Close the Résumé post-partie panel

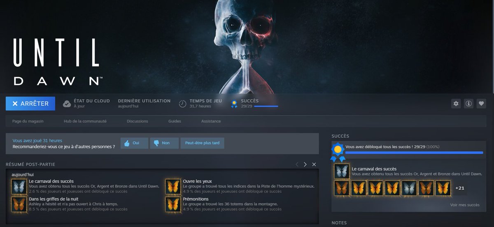(314, 164)
